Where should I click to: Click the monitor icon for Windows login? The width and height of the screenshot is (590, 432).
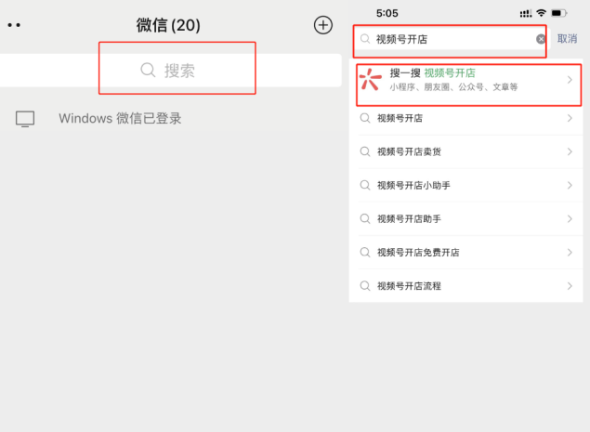[x=25, y=119]
